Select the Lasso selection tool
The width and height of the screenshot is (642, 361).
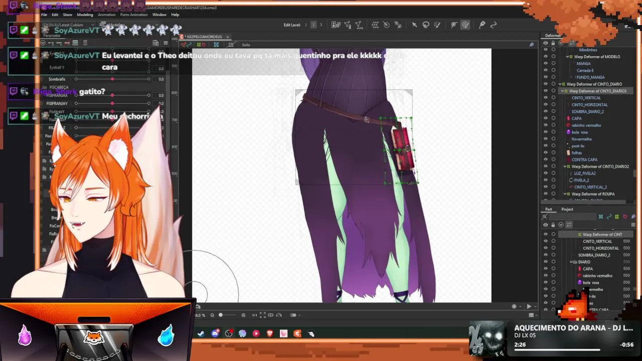point(426,25)
